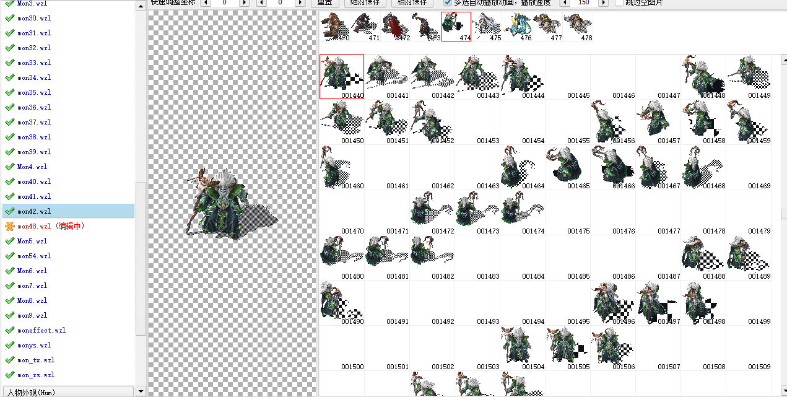
Task: Click sprite frame 001505
Action: [x=568, y=348]
